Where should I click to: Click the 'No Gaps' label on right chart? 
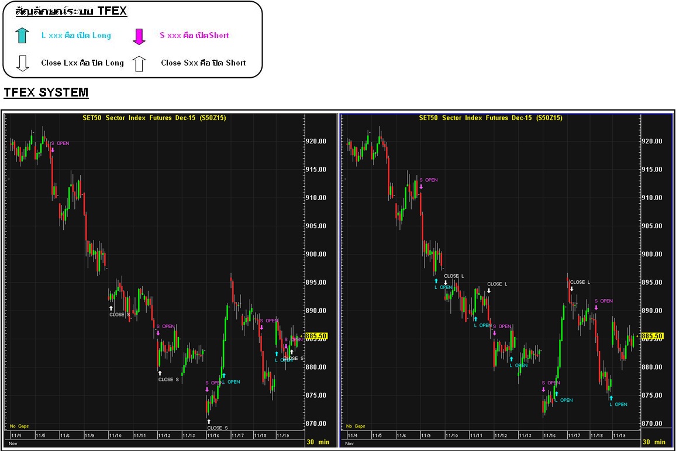(x=356, y=426)
